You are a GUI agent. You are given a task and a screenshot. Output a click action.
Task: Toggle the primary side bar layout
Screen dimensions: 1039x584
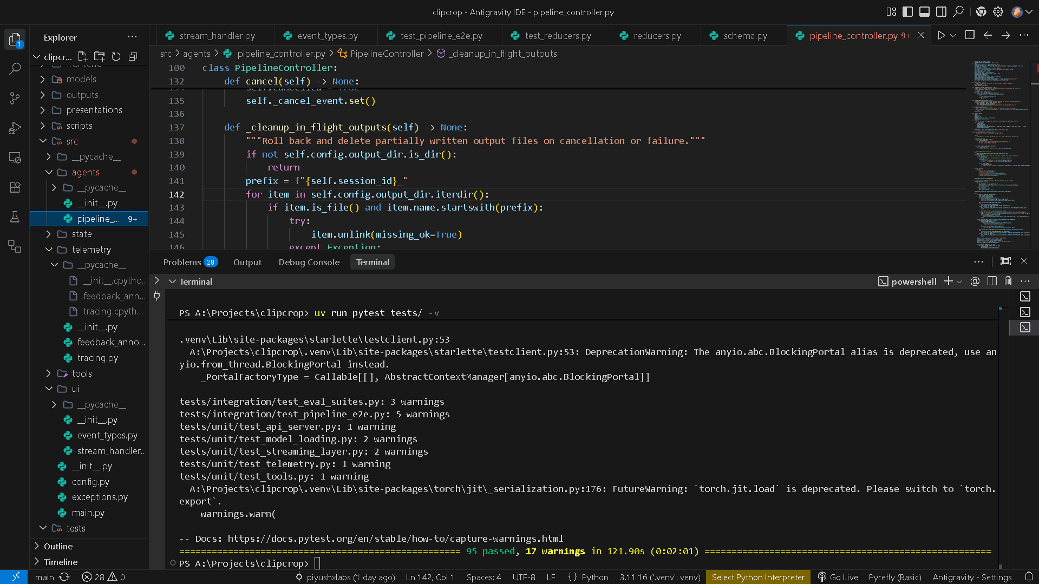click(908, 12)
